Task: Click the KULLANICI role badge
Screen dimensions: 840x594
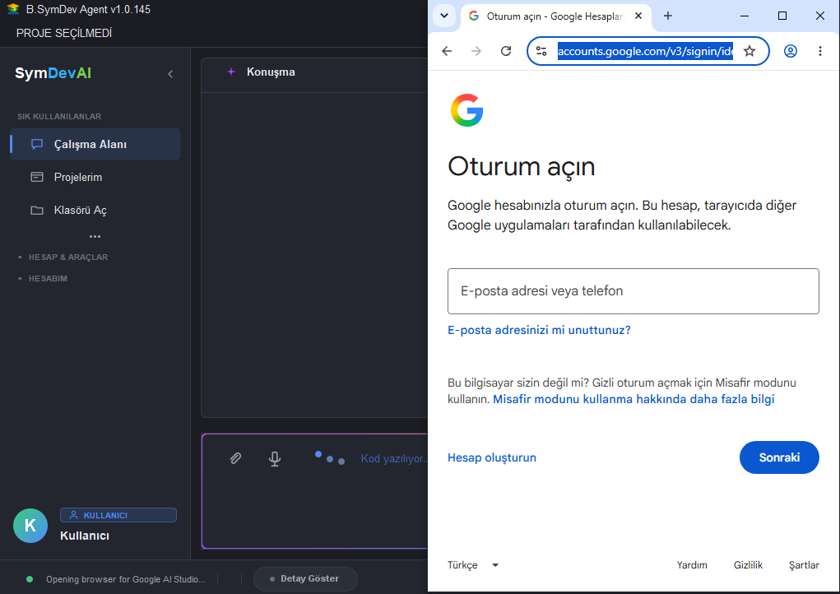Action: pos(118,515)
